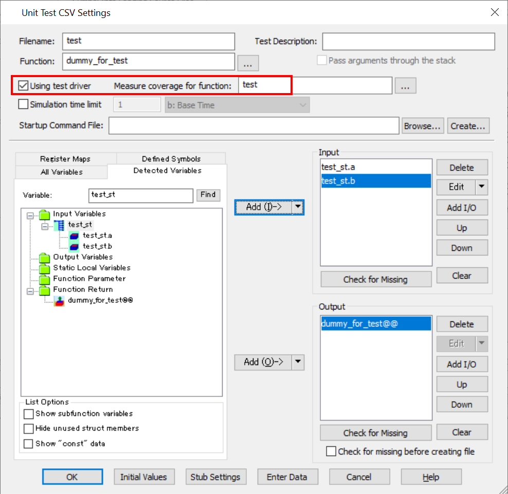Click the dummy_for_test@@ return value icon
Image resolution: width=508 pixels, height=494 pixels.
click(x=59, y=301)
